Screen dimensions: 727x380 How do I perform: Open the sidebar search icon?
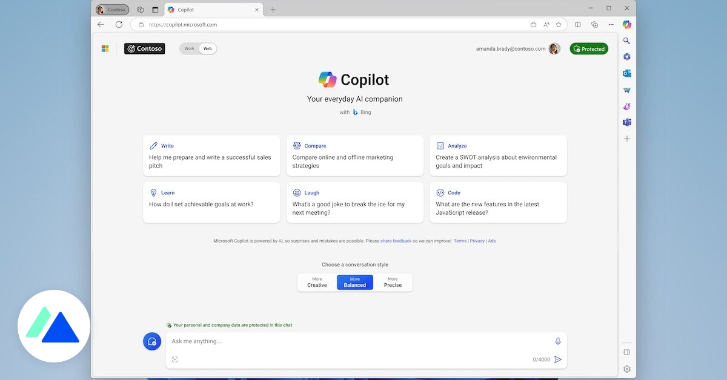click(627, 41)
